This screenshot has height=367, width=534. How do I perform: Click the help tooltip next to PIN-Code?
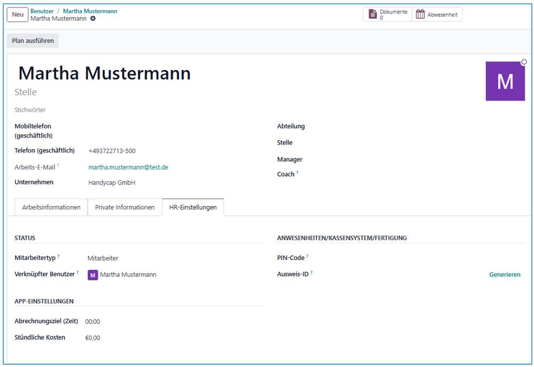tap(307, 256)
